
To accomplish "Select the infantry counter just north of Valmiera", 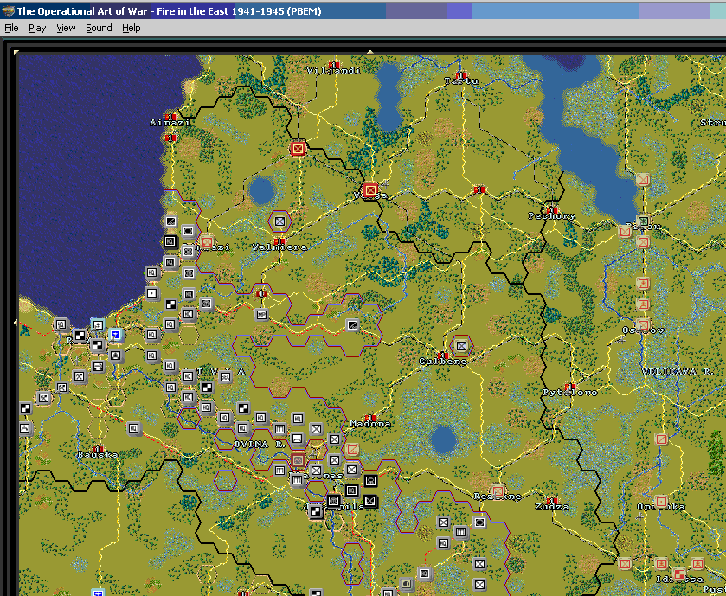I will [279, 221].
